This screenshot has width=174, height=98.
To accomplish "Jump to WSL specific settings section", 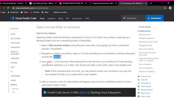I will [146, 49].
